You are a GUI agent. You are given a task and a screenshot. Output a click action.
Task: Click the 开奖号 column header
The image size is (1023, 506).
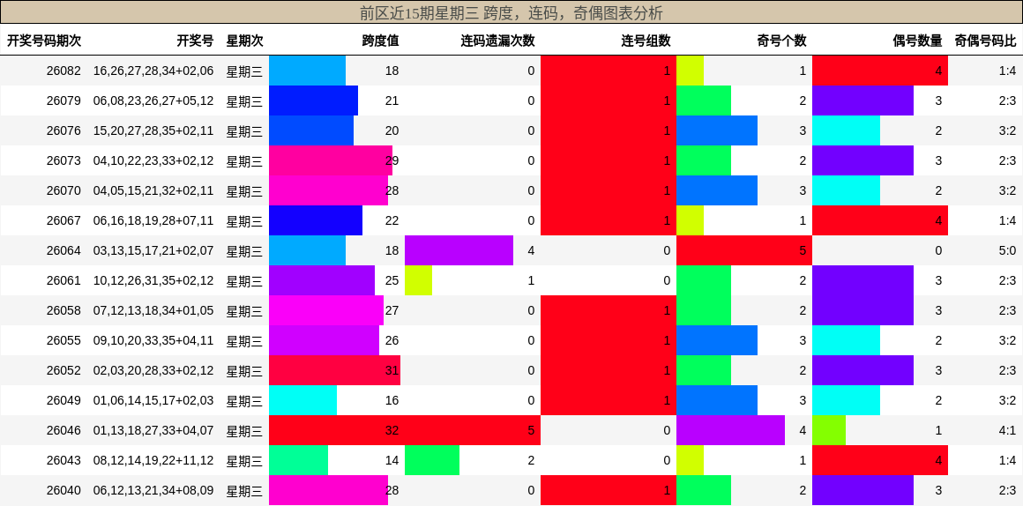pyautogui.click(x=195, y=41)
